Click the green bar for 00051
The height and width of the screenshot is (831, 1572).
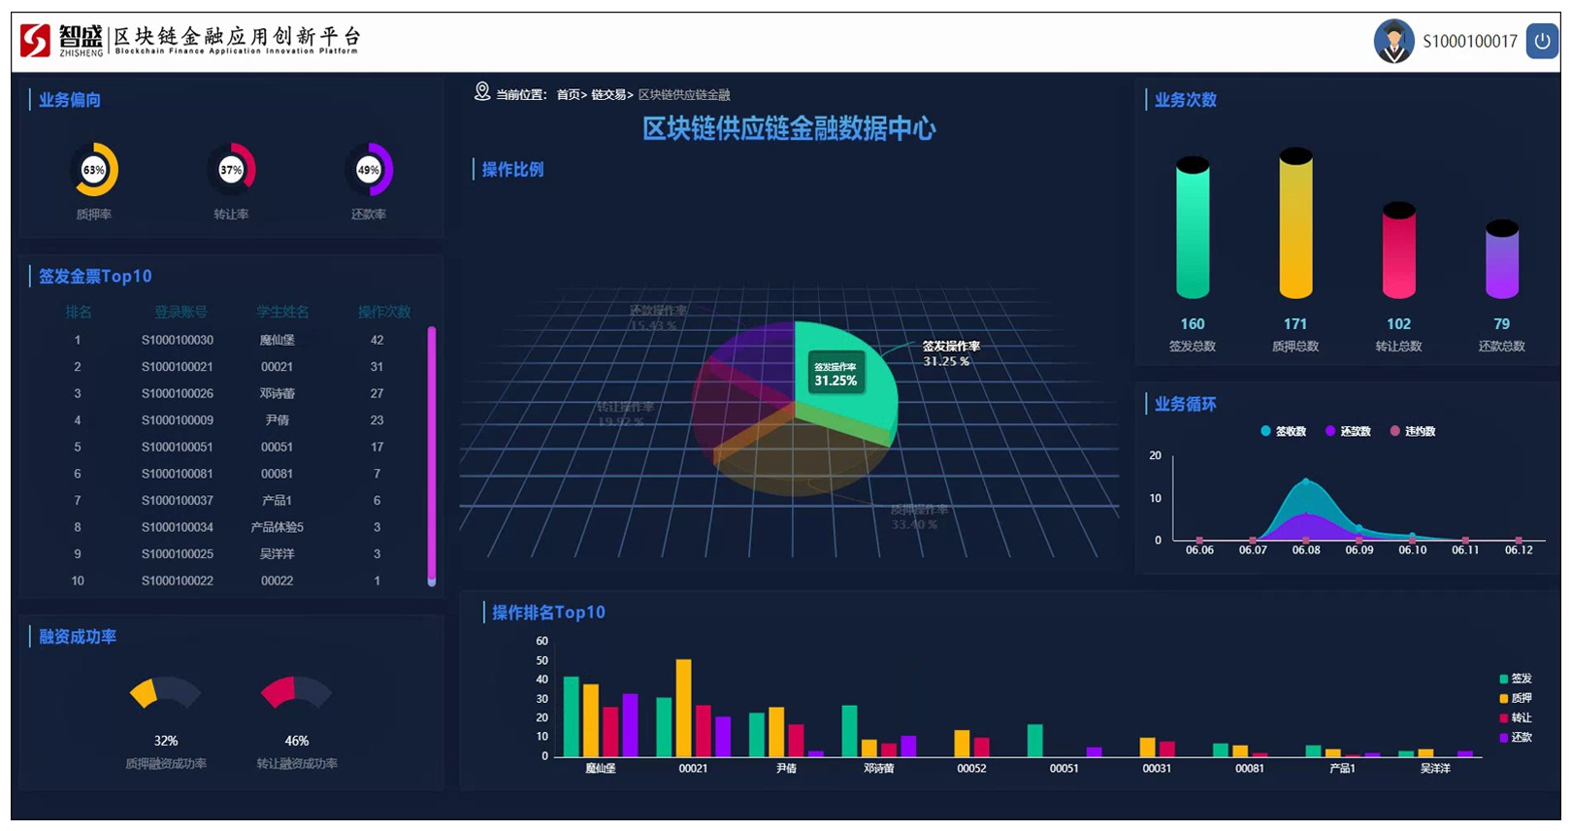pyautogui.click(x=1034, y=741)
